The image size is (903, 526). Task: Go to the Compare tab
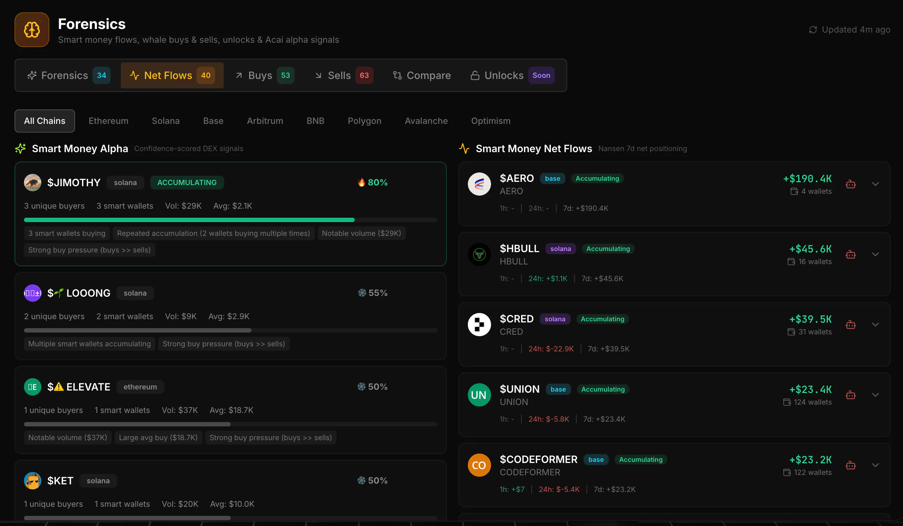[422, 75]
